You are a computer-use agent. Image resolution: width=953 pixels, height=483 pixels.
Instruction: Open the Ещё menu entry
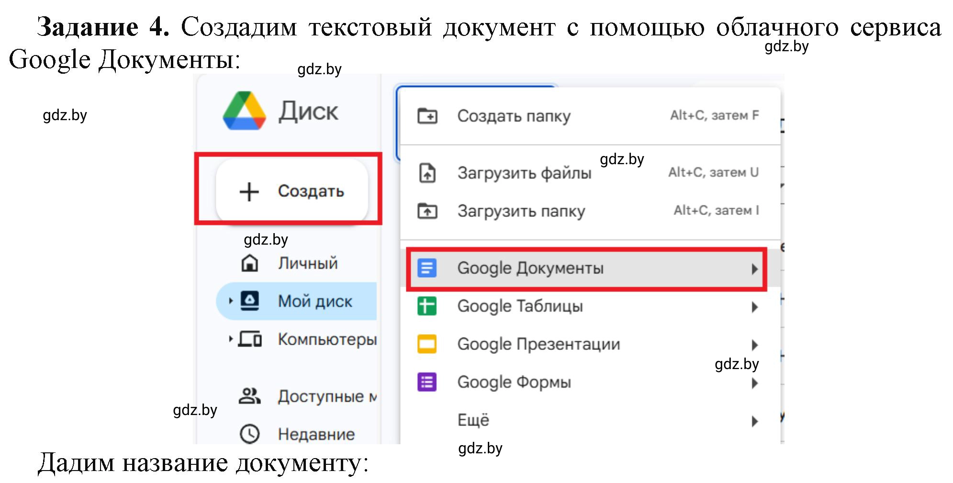(x=590, y=420)
